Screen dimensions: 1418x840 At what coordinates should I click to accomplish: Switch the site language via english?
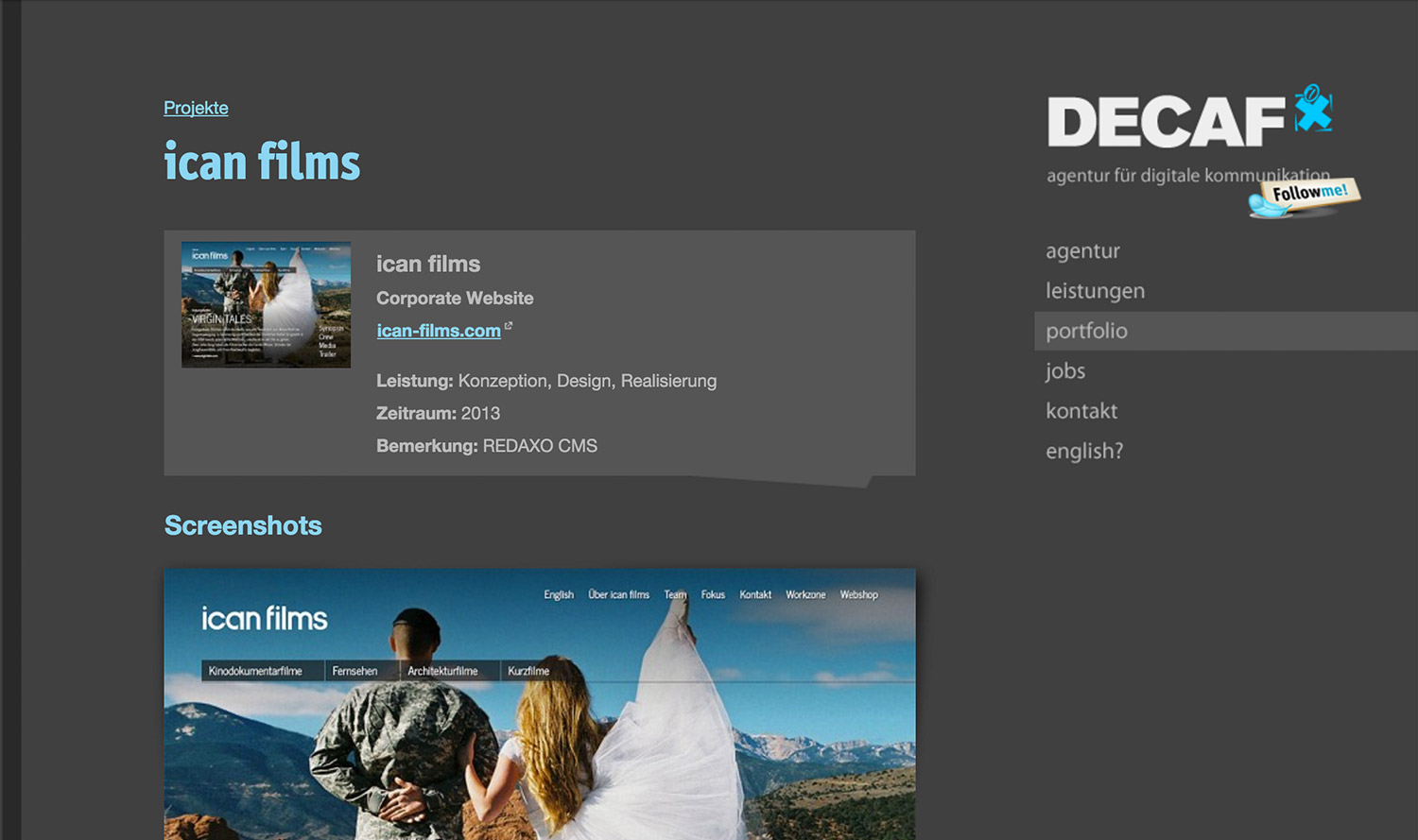pos(1084,451)
